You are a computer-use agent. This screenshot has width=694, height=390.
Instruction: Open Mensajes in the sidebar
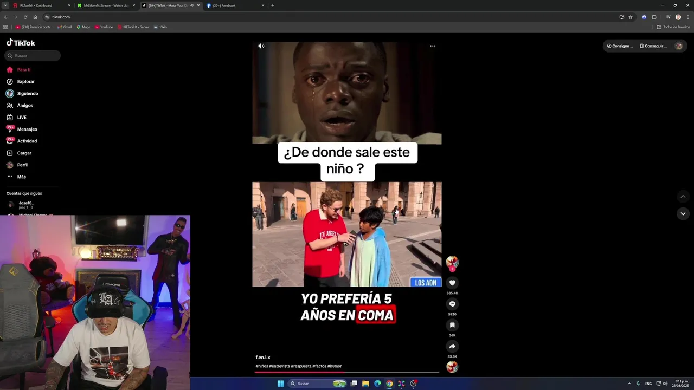(22, 129)
